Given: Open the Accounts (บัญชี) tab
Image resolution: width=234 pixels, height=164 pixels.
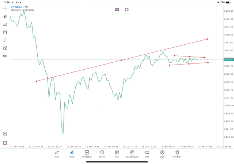Looking at the screenshot, I should pyautogui.click(x=162, y=154).
